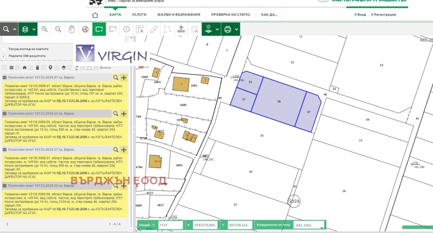Toggle 'Текущ изглед на картата' checkbox
The height and width of the screenshot is (233, 433).
pos(4,49)
